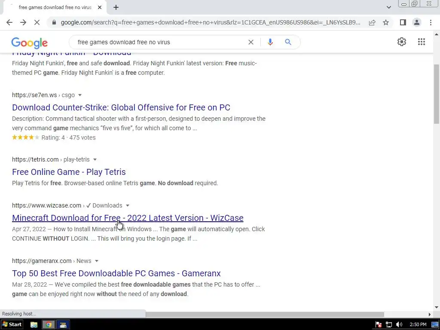Click the Google logo
Viewport: 440px width, 330px height.
30,43
